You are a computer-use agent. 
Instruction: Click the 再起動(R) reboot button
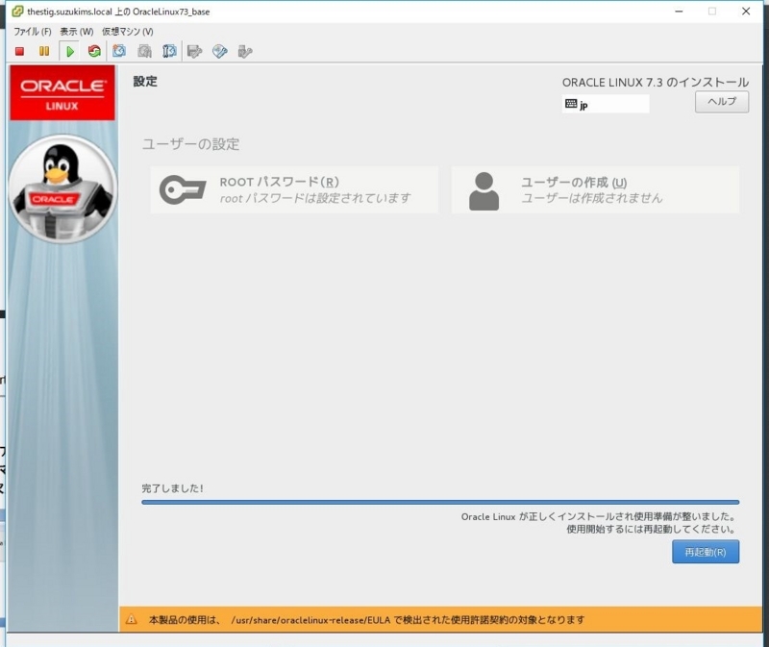tap(706, 552)
